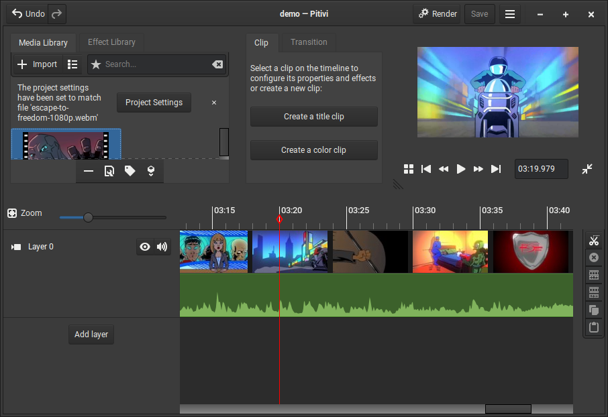Image resolution: width=608 pixels, height=417 pixels.
Task: Jump to the end of the timeline
Action: [496, 169]
